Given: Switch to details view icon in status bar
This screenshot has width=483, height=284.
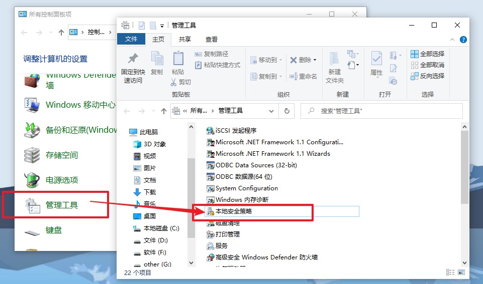Looking at the screenshot, I should (x=450, y=272).
